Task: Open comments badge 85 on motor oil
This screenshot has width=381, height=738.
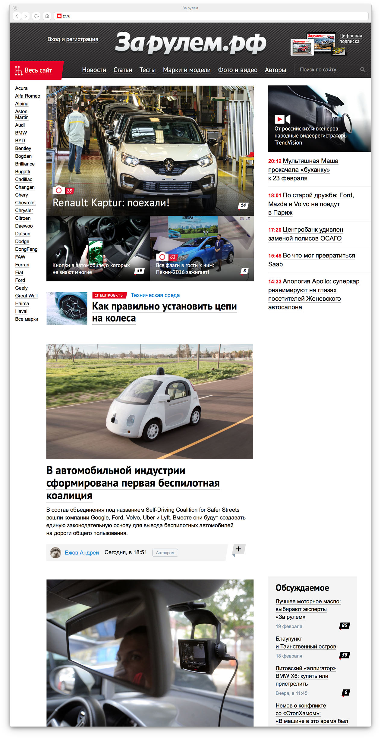Action: [344, 625]
